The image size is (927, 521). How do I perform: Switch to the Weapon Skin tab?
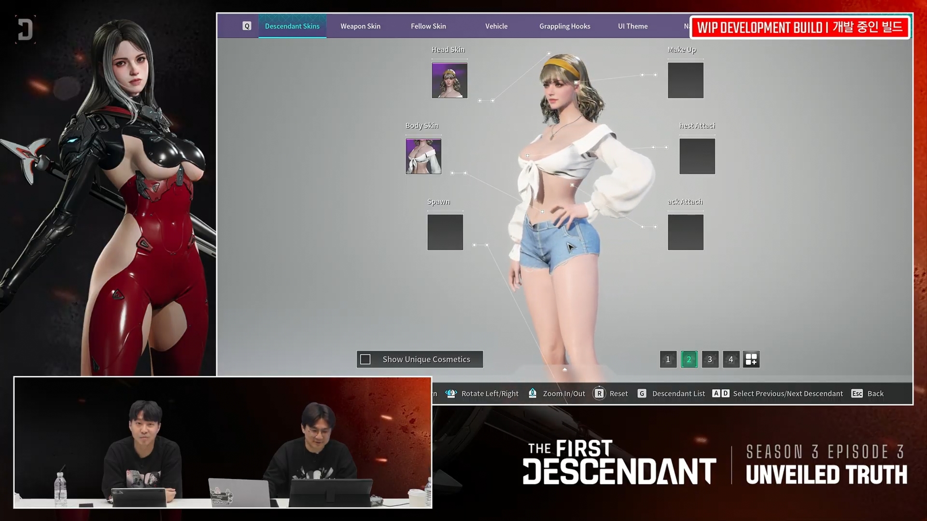pyautogui.click(x=360, y=26)
